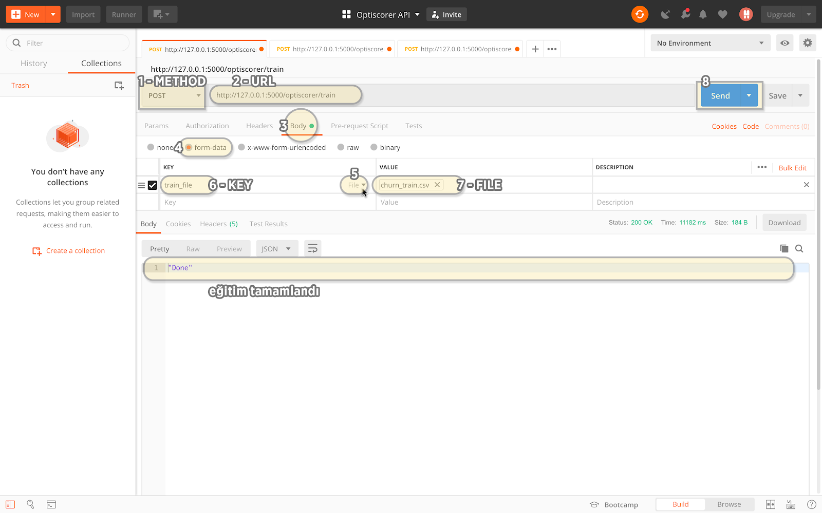The width and height of the screenshot is (822, 513).
Task: Click the request URL input field
Action: (x=452, y=95)
